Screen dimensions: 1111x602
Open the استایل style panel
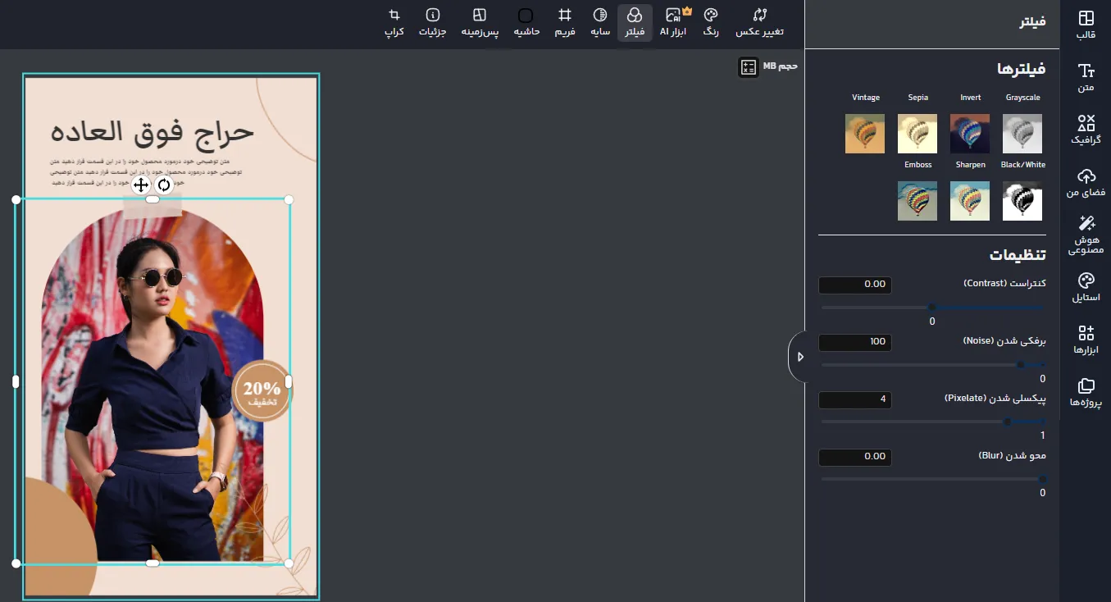[1086, 287]
